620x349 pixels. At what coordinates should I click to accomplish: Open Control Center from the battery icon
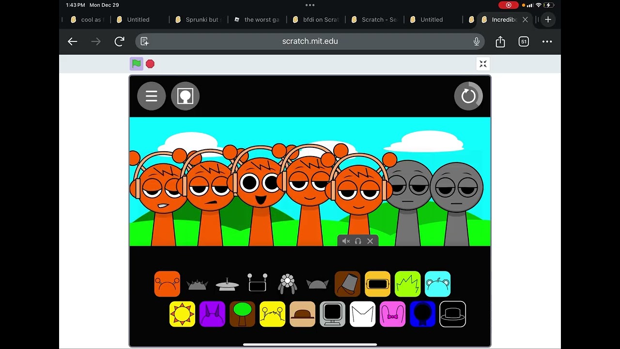point(549,5)
